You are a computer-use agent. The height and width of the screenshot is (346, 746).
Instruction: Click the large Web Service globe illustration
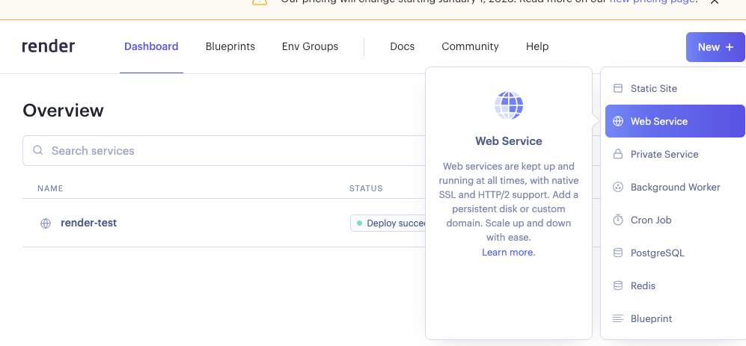[x=509, y=105]
